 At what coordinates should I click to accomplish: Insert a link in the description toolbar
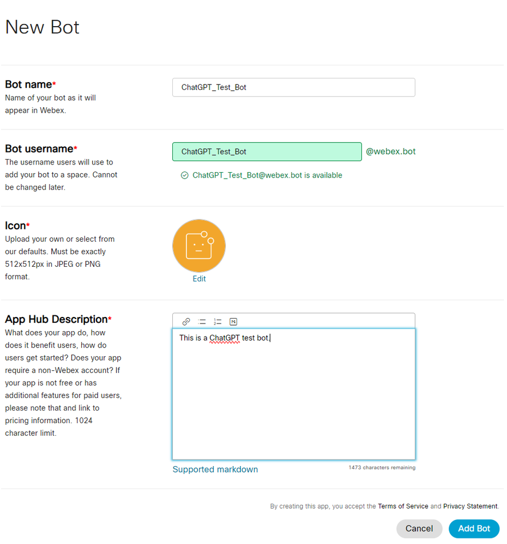click(186, 322)
